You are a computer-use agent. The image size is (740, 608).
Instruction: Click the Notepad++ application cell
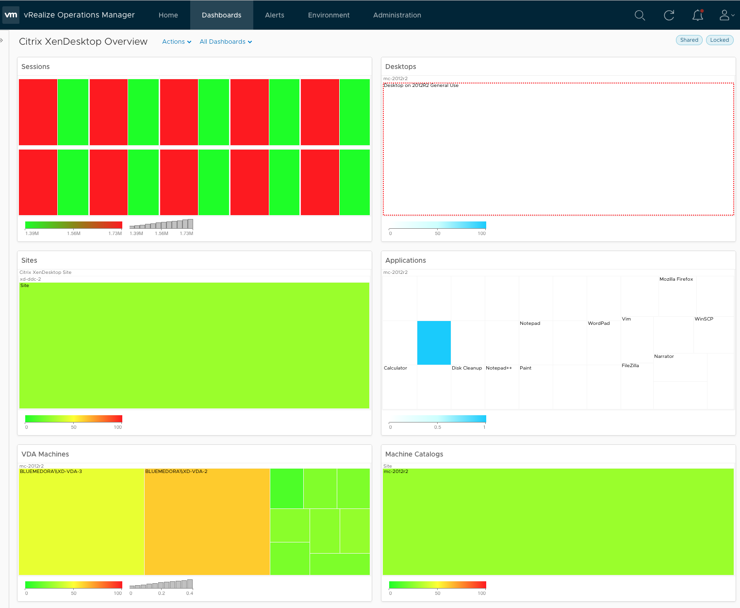point(502,387)
